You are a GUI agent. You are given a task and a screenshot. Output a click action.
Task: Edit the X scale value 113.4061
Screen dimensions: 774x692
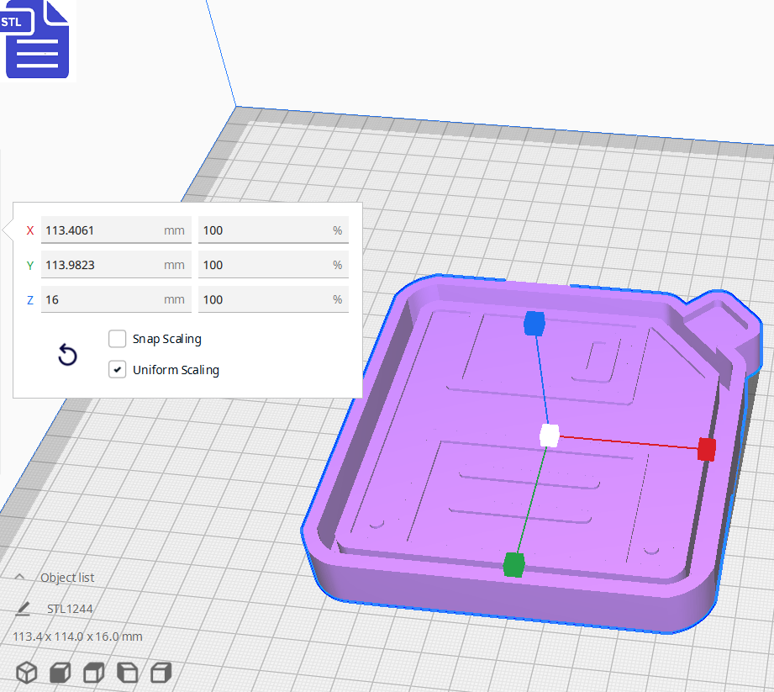116,230
